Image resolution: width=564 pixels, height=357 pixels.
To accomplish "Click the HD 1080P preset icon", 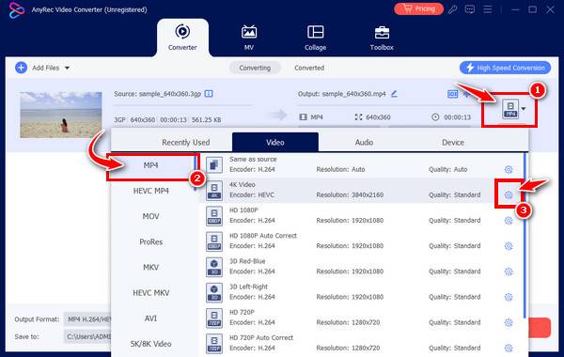I will tap(214, 216).
